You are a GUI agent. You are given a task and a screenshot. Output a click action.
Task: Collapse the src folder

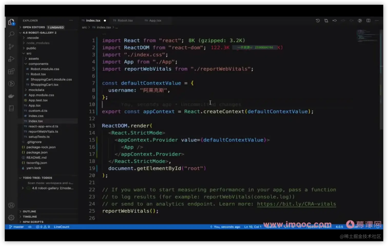tap(29, 53)
